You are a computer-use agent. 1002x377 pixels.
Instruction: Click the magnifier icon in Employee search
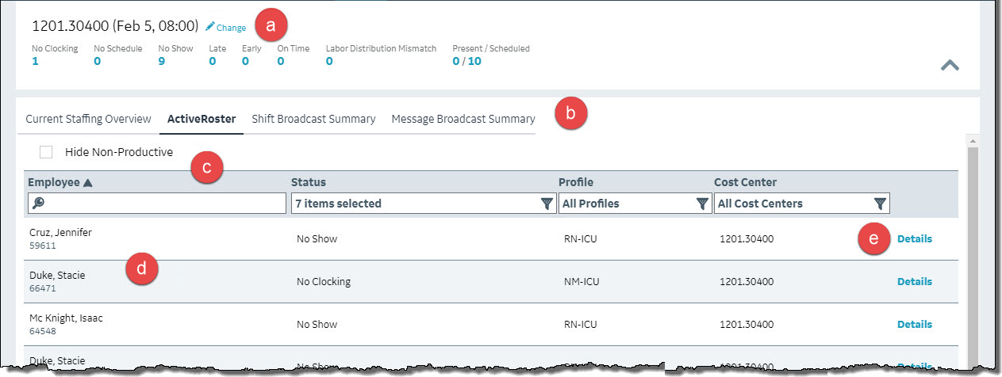37,204
